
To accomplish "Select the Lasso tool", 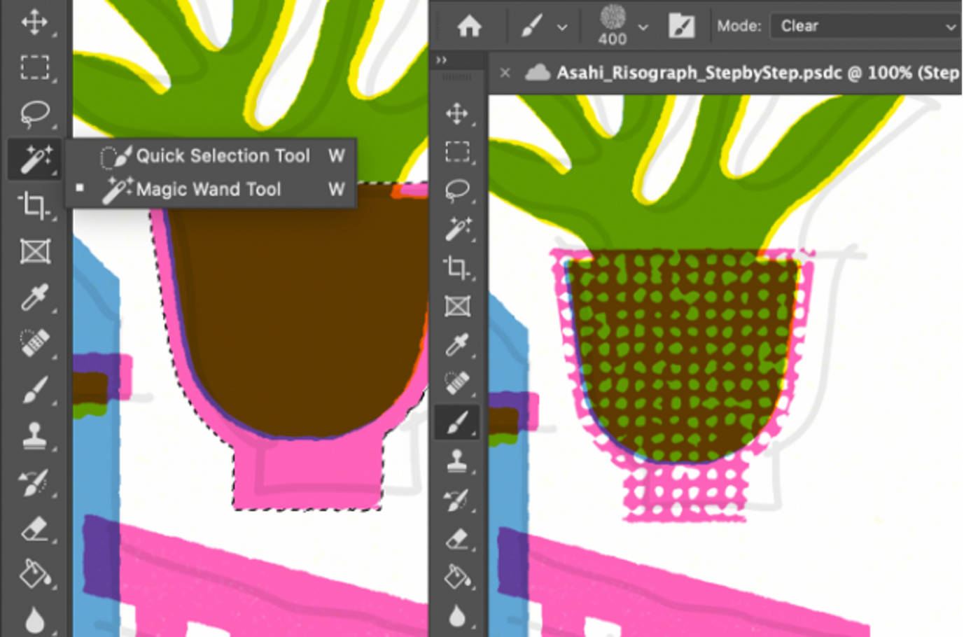I will [x=34, y=112].
